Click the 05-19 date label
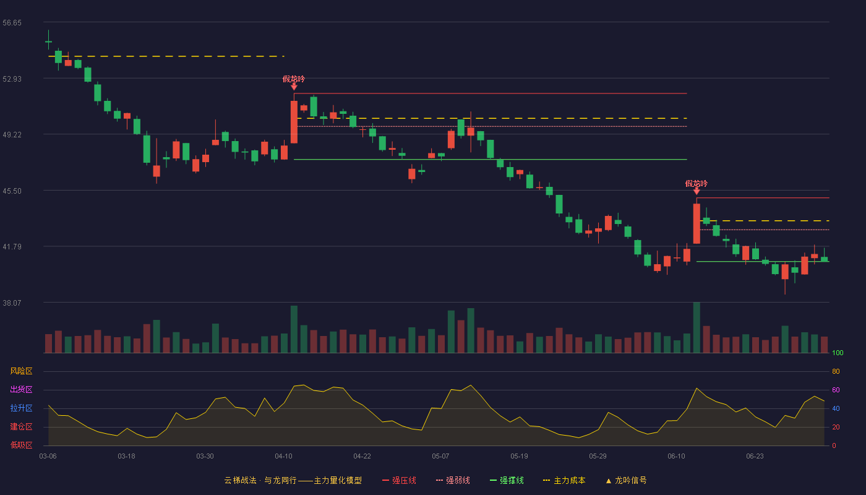Screen dimensions: 866x495 (x=519, y=456)
